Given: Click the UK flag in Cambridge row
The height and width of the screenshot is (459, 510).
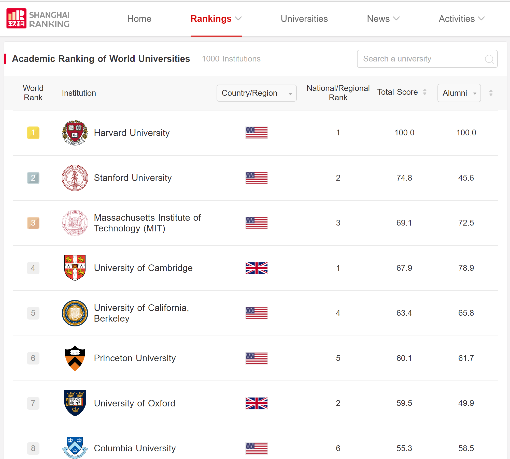Looking at the screenshot, I should (257, 268).
